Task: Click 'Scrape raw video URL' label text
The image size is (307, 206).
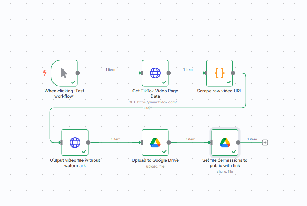Action: (220, 91)
